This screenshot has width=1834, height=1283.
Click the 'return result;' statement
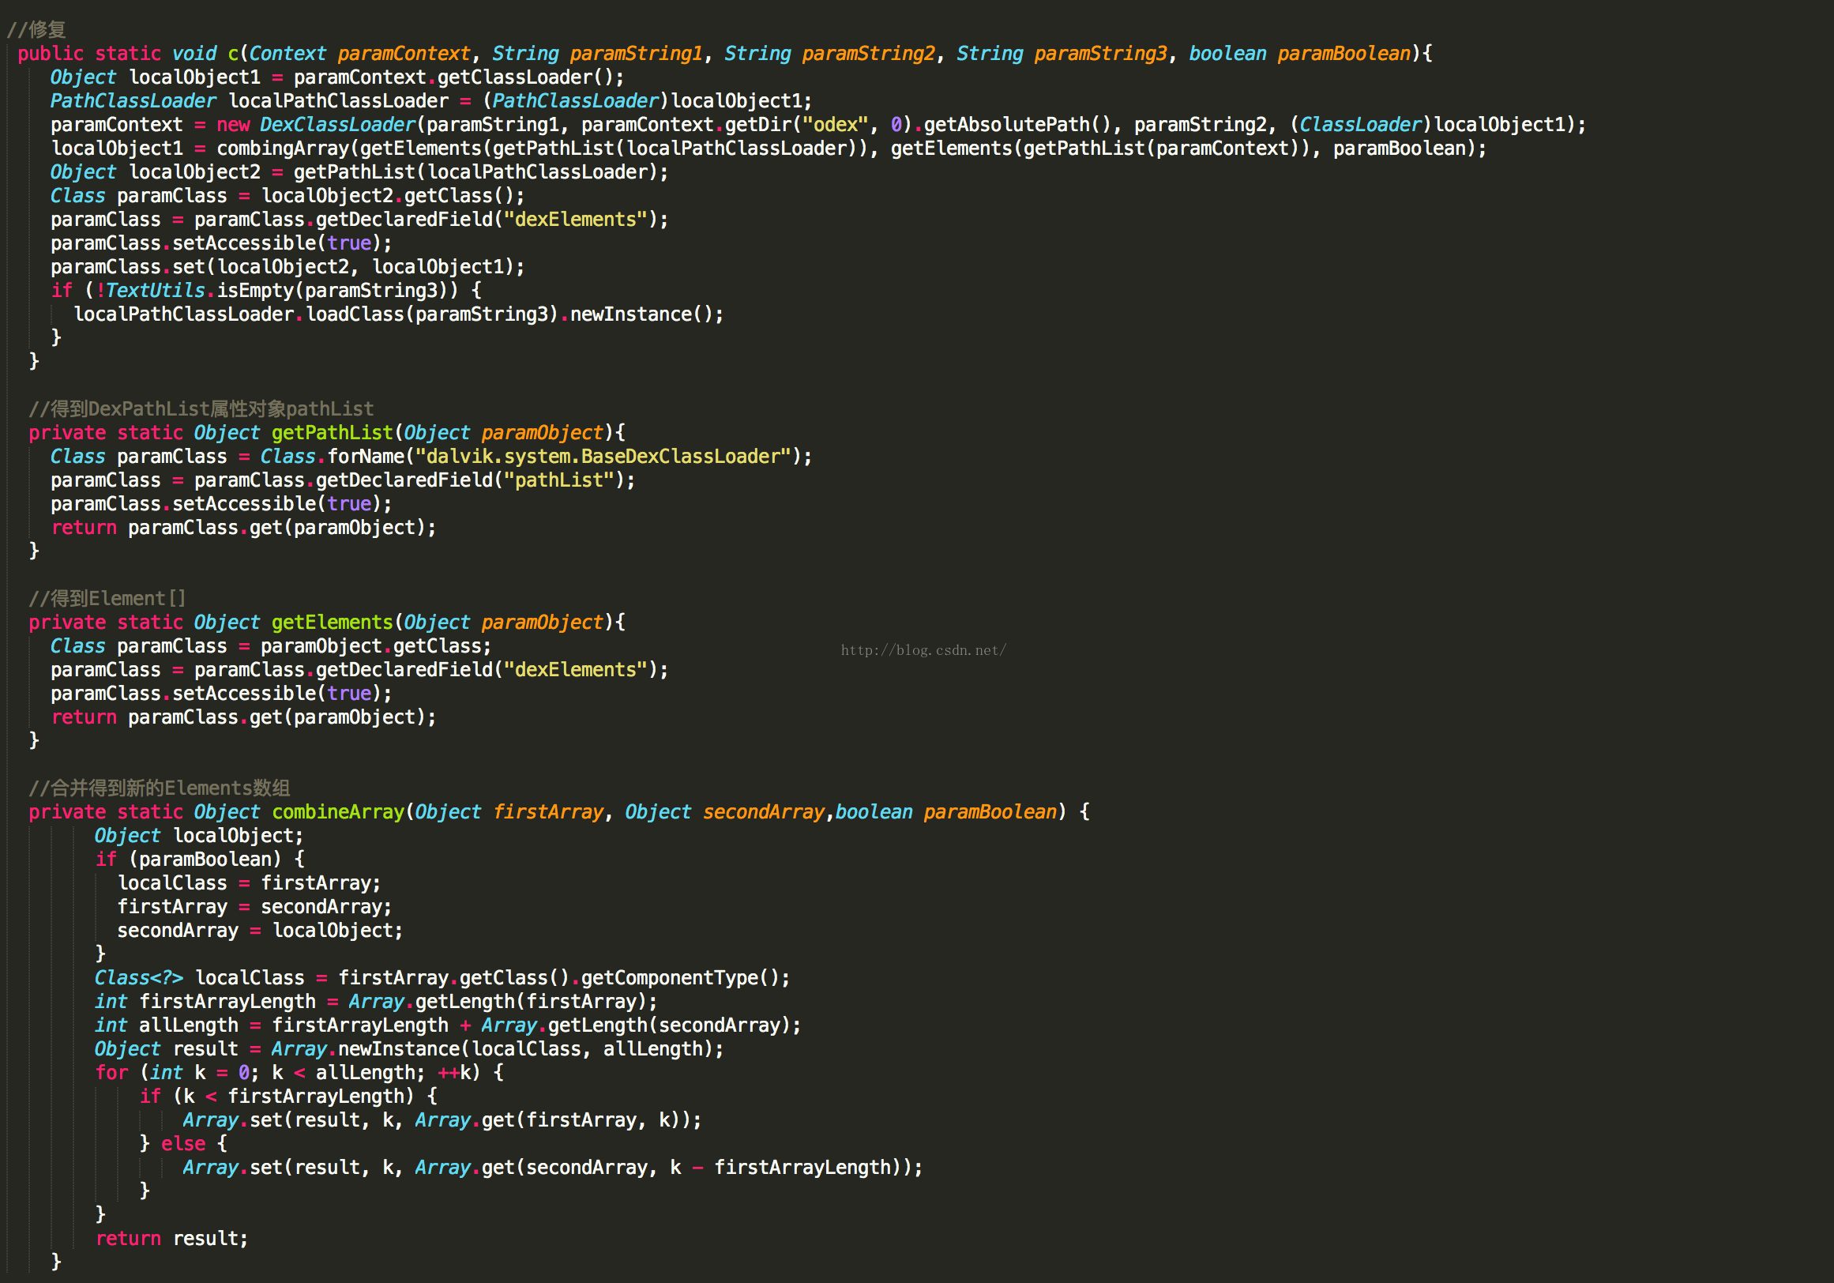(171, 1239)
